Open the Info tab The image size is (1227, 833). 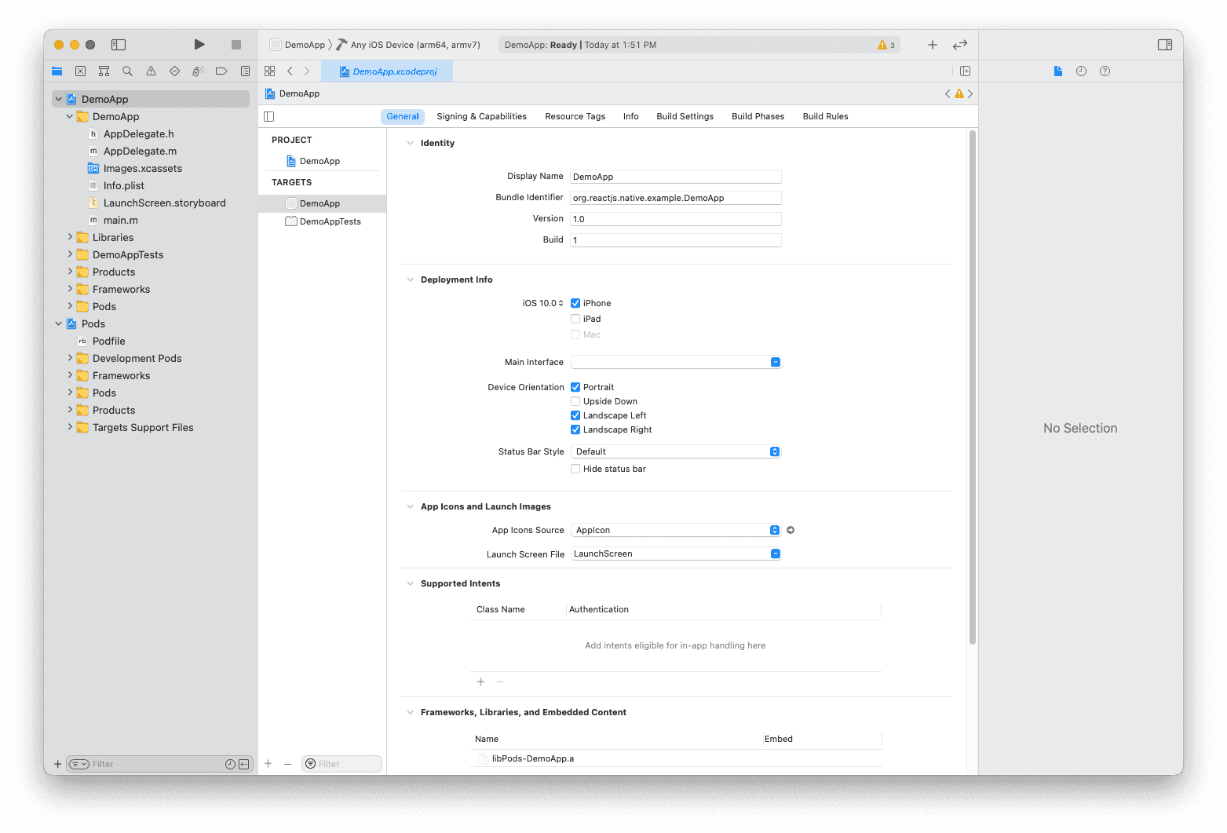point(631,116)
